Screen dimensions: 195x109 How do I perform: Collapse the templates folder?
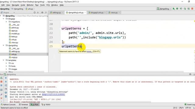pos(3,60)
